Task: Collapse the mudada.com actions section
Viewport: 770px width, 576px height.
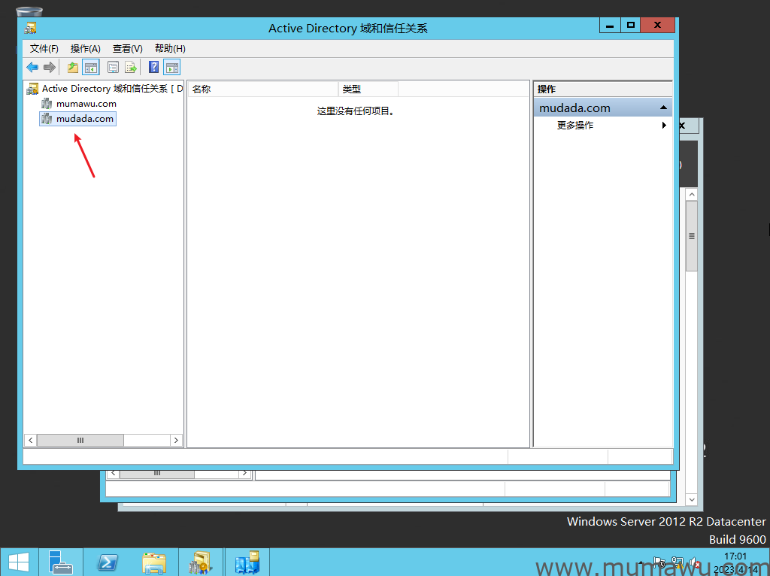Action: 663,108
